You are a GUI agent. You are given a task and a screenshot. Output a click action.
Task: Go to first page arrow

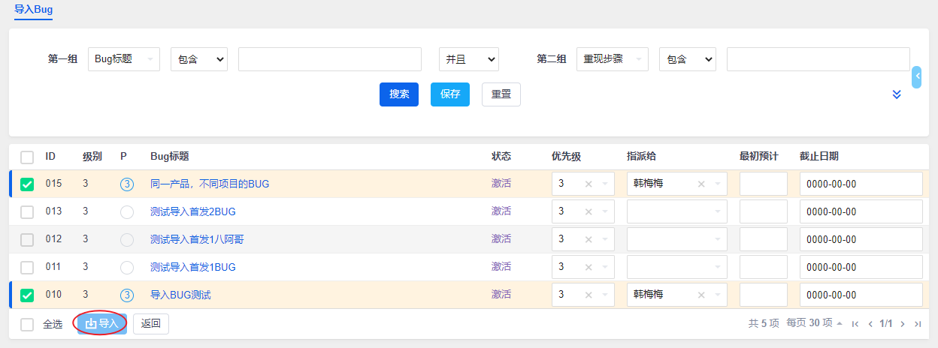tap(855, 324)
